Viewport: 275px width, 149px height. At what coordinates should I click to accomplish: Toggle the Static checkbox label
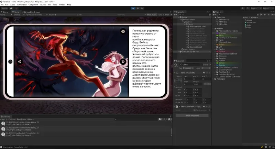tap(205, 65)
